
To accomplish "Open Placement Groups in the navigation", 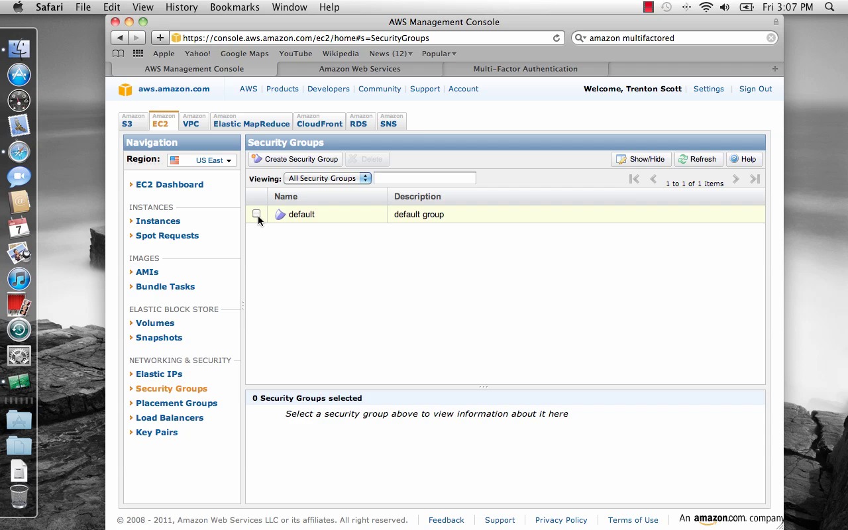I will pyautogui.click(x=176, y=403).
